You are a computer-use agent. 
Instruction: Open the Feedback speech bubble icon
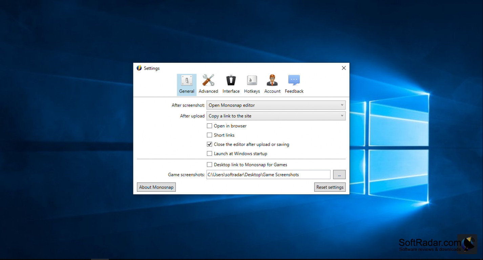point(294,80)
